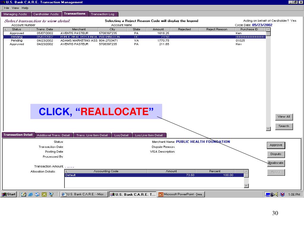The image size is (304, 228).
Task: Switch to U.S. Bank C.A.R.E. - Micr... taskbar window
Action: (x=84, y=194)
